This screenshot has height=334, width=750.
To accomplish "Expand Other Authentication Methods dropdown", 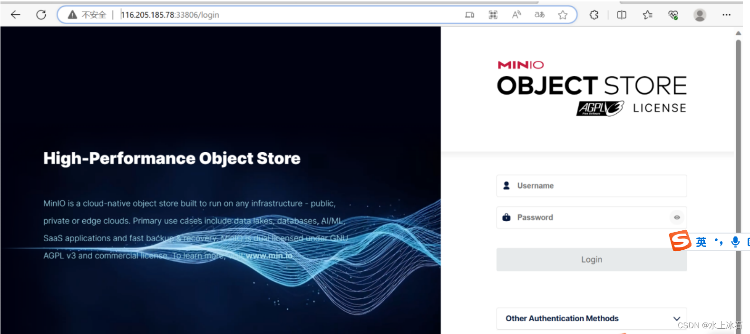I will [x=592, y=318].
